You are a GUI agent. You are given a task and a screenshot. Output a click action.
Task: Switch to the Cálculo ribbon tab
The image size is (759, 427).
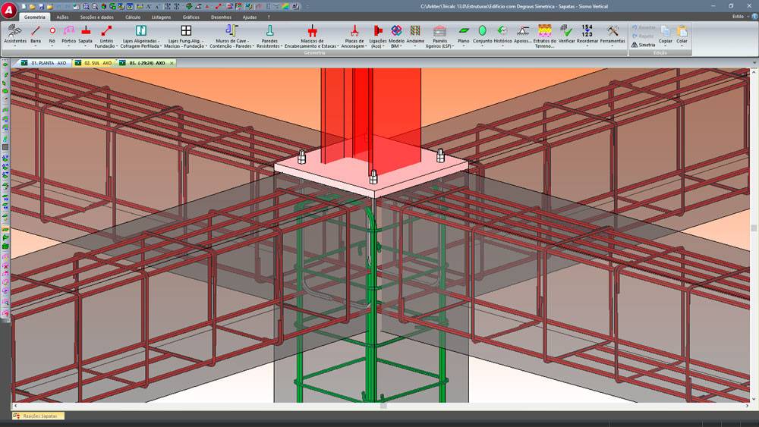133,17
